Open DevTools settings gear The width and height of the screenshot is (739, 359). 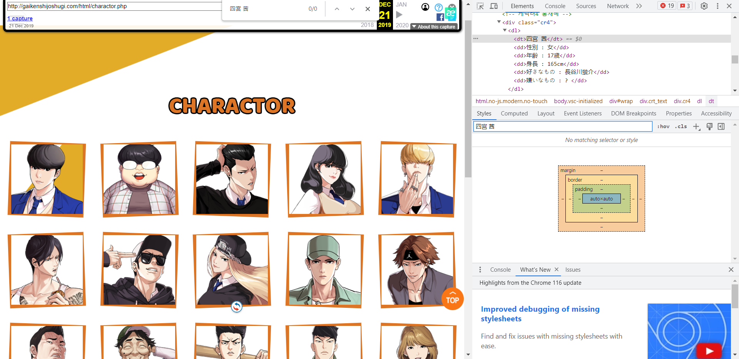tap(704, 6)
